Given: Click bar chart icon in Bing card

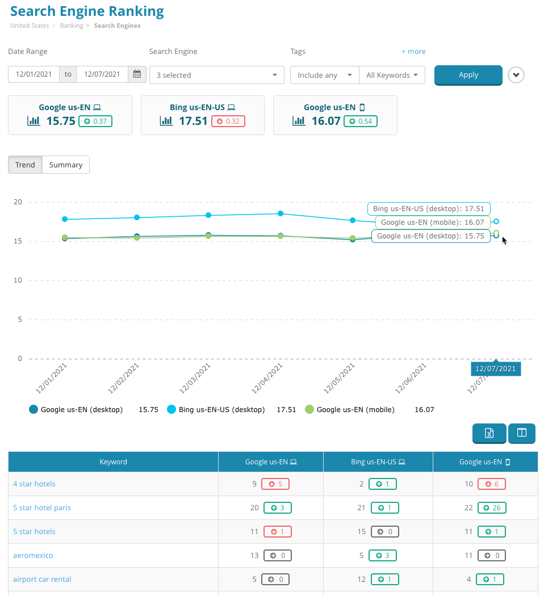Looking at the screenshot, I should click(x=166, y=120).
